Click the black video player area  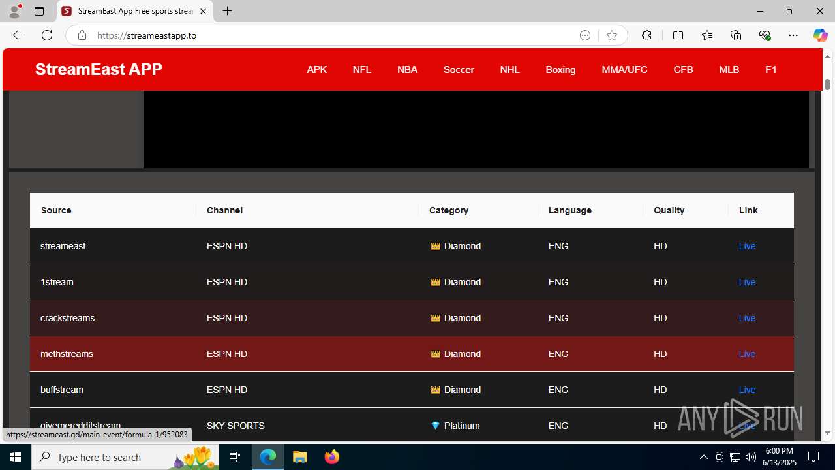[x=476, y=129]
